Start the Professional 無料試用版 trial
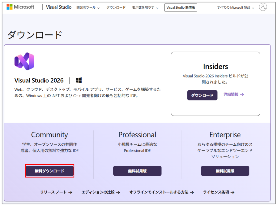This screenshot has height=206, width=277. 137,171
